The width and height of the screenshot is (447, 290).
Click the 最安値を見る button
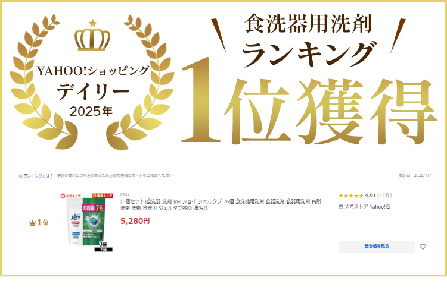tap(377, 247)
